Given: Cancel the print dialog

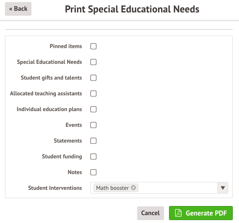Looking at the screenshot, I should [150, 213].
